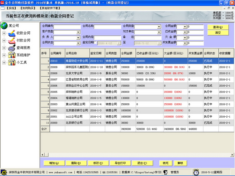Select the 付款合同 sidebar icon

coord(12,40)
